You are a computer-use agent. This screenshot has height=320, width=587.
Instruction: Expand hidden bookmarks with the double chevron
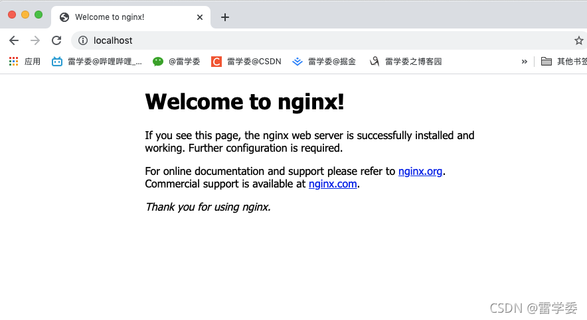[x=524, y=62]
